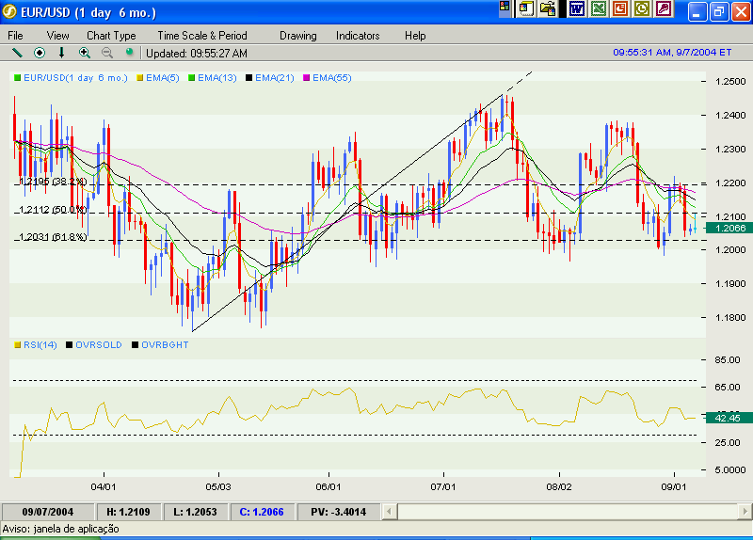Screen dimensions: 753x540
Task: Click the crosshair target toolbar icon
Action: (40, 54)
